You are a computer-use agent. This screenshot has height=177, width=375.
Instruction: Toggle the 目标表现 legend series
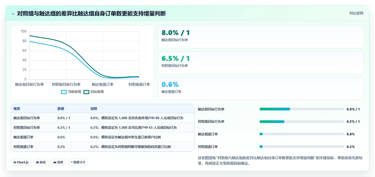pyautogui.click(x=94, y=92)
